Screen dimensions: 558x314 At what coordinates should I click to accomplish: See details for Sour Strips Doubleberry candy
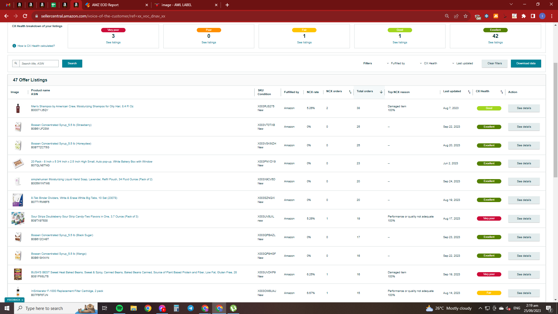pos(524,219)
